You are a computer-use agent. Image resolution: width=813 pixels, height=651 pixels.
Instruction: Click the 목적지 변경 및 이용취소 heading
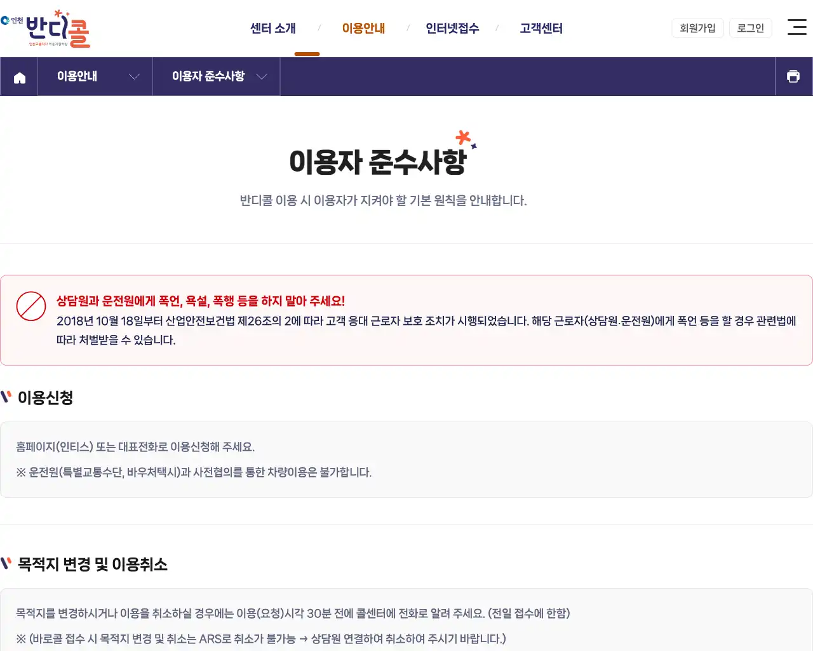tap(92, 565)
